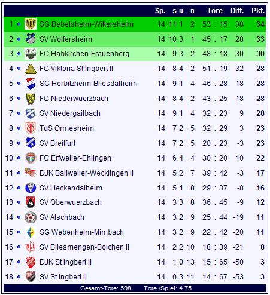Open the SG Herbitzheim-Bliesdalheim team link

tap(88, 84)
